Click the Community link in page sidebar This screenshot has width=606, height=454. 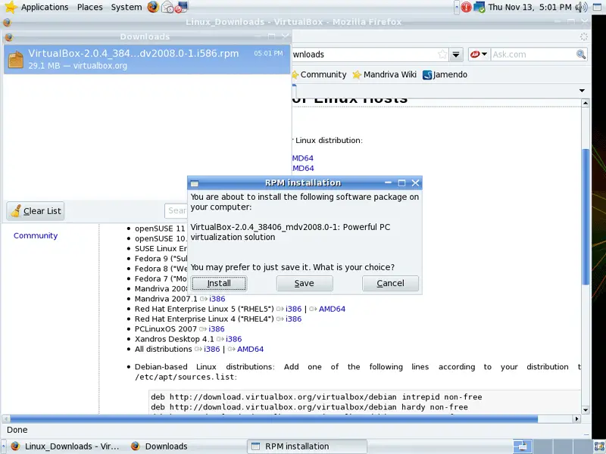[x=36, y=235]
